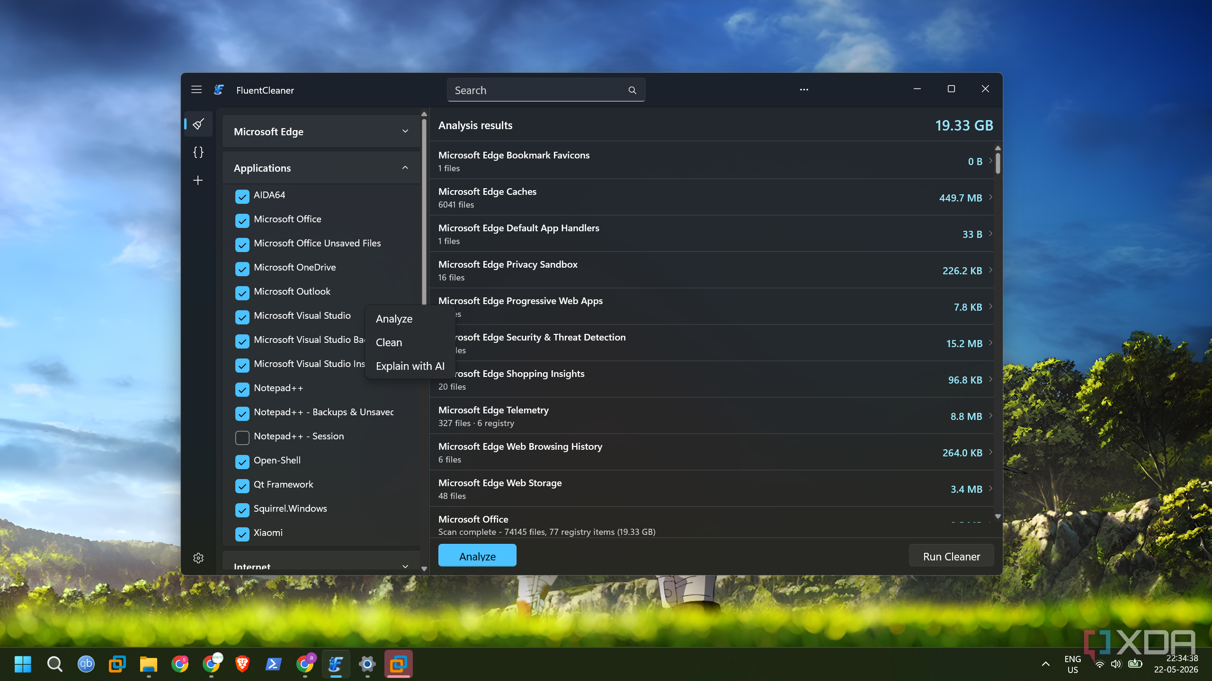Open taskbar Search

pos(54,664)
